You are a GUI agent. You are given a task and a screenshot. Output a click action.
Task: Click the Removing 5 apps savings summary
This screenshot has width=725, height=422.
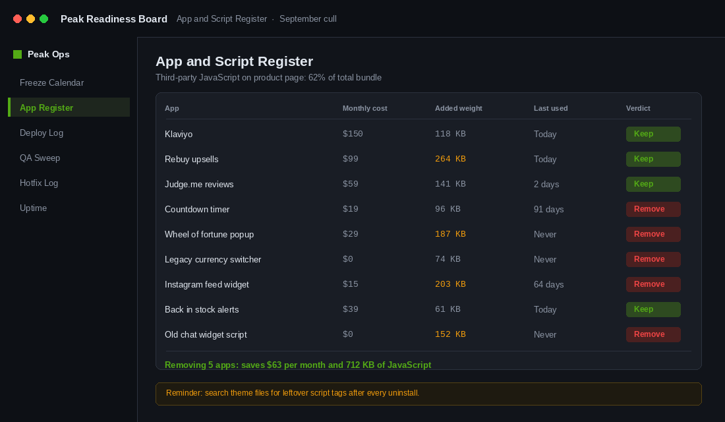[x=298, y=365]
